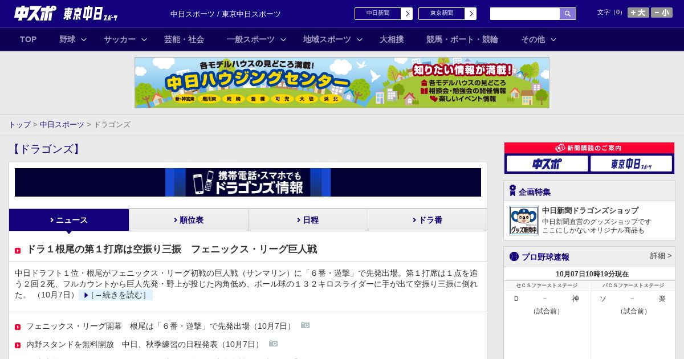Focus the header search input field
Image resolution: width=684 pixels, height=359 pixels.
point(525,14)
